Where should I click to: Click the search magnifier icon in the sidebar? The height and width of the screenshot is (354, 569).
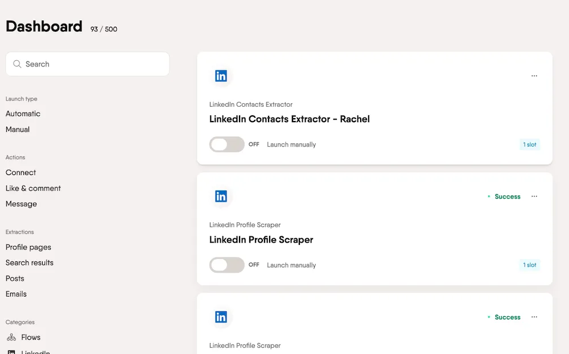[17, 64]
